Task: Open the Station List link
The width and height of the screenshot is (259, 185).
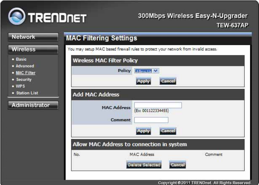Action: pos(27,93)
